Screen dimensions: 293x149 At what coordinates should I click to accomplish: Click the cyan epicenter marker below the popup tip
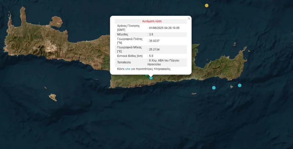151,78
